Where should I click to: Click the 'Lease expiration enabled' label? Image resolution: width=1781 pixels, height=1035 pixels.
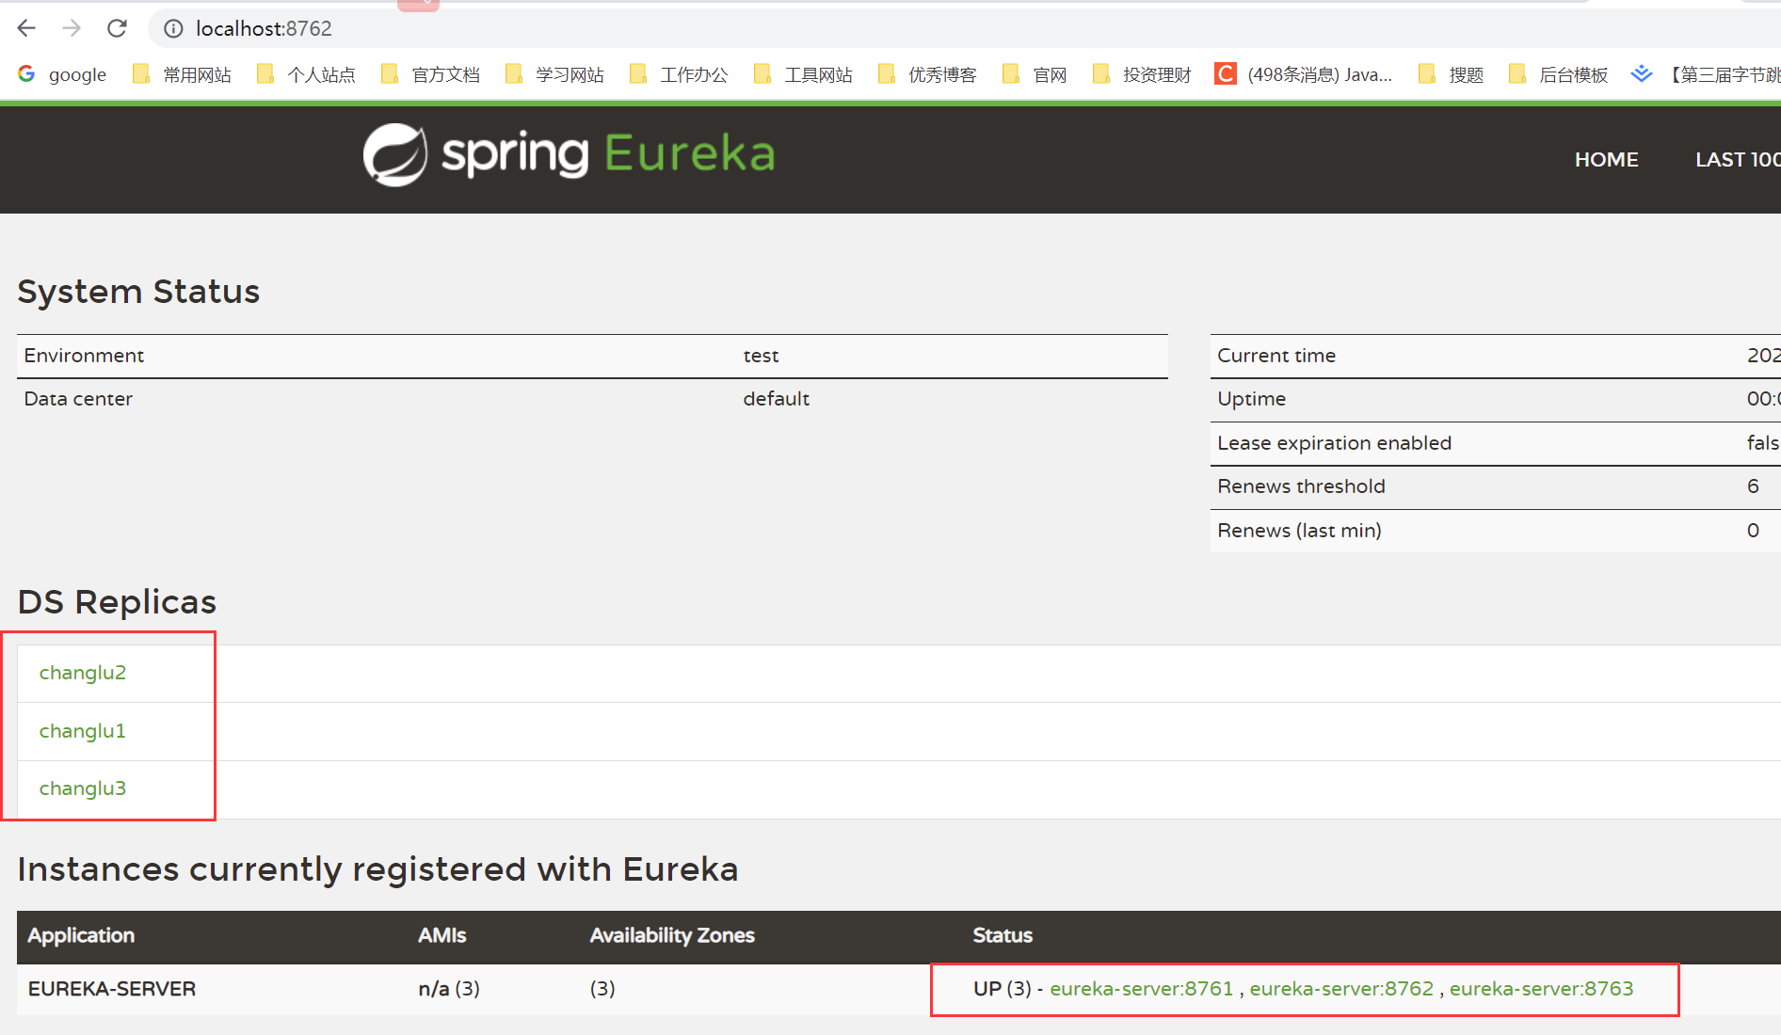point(1334,443)
